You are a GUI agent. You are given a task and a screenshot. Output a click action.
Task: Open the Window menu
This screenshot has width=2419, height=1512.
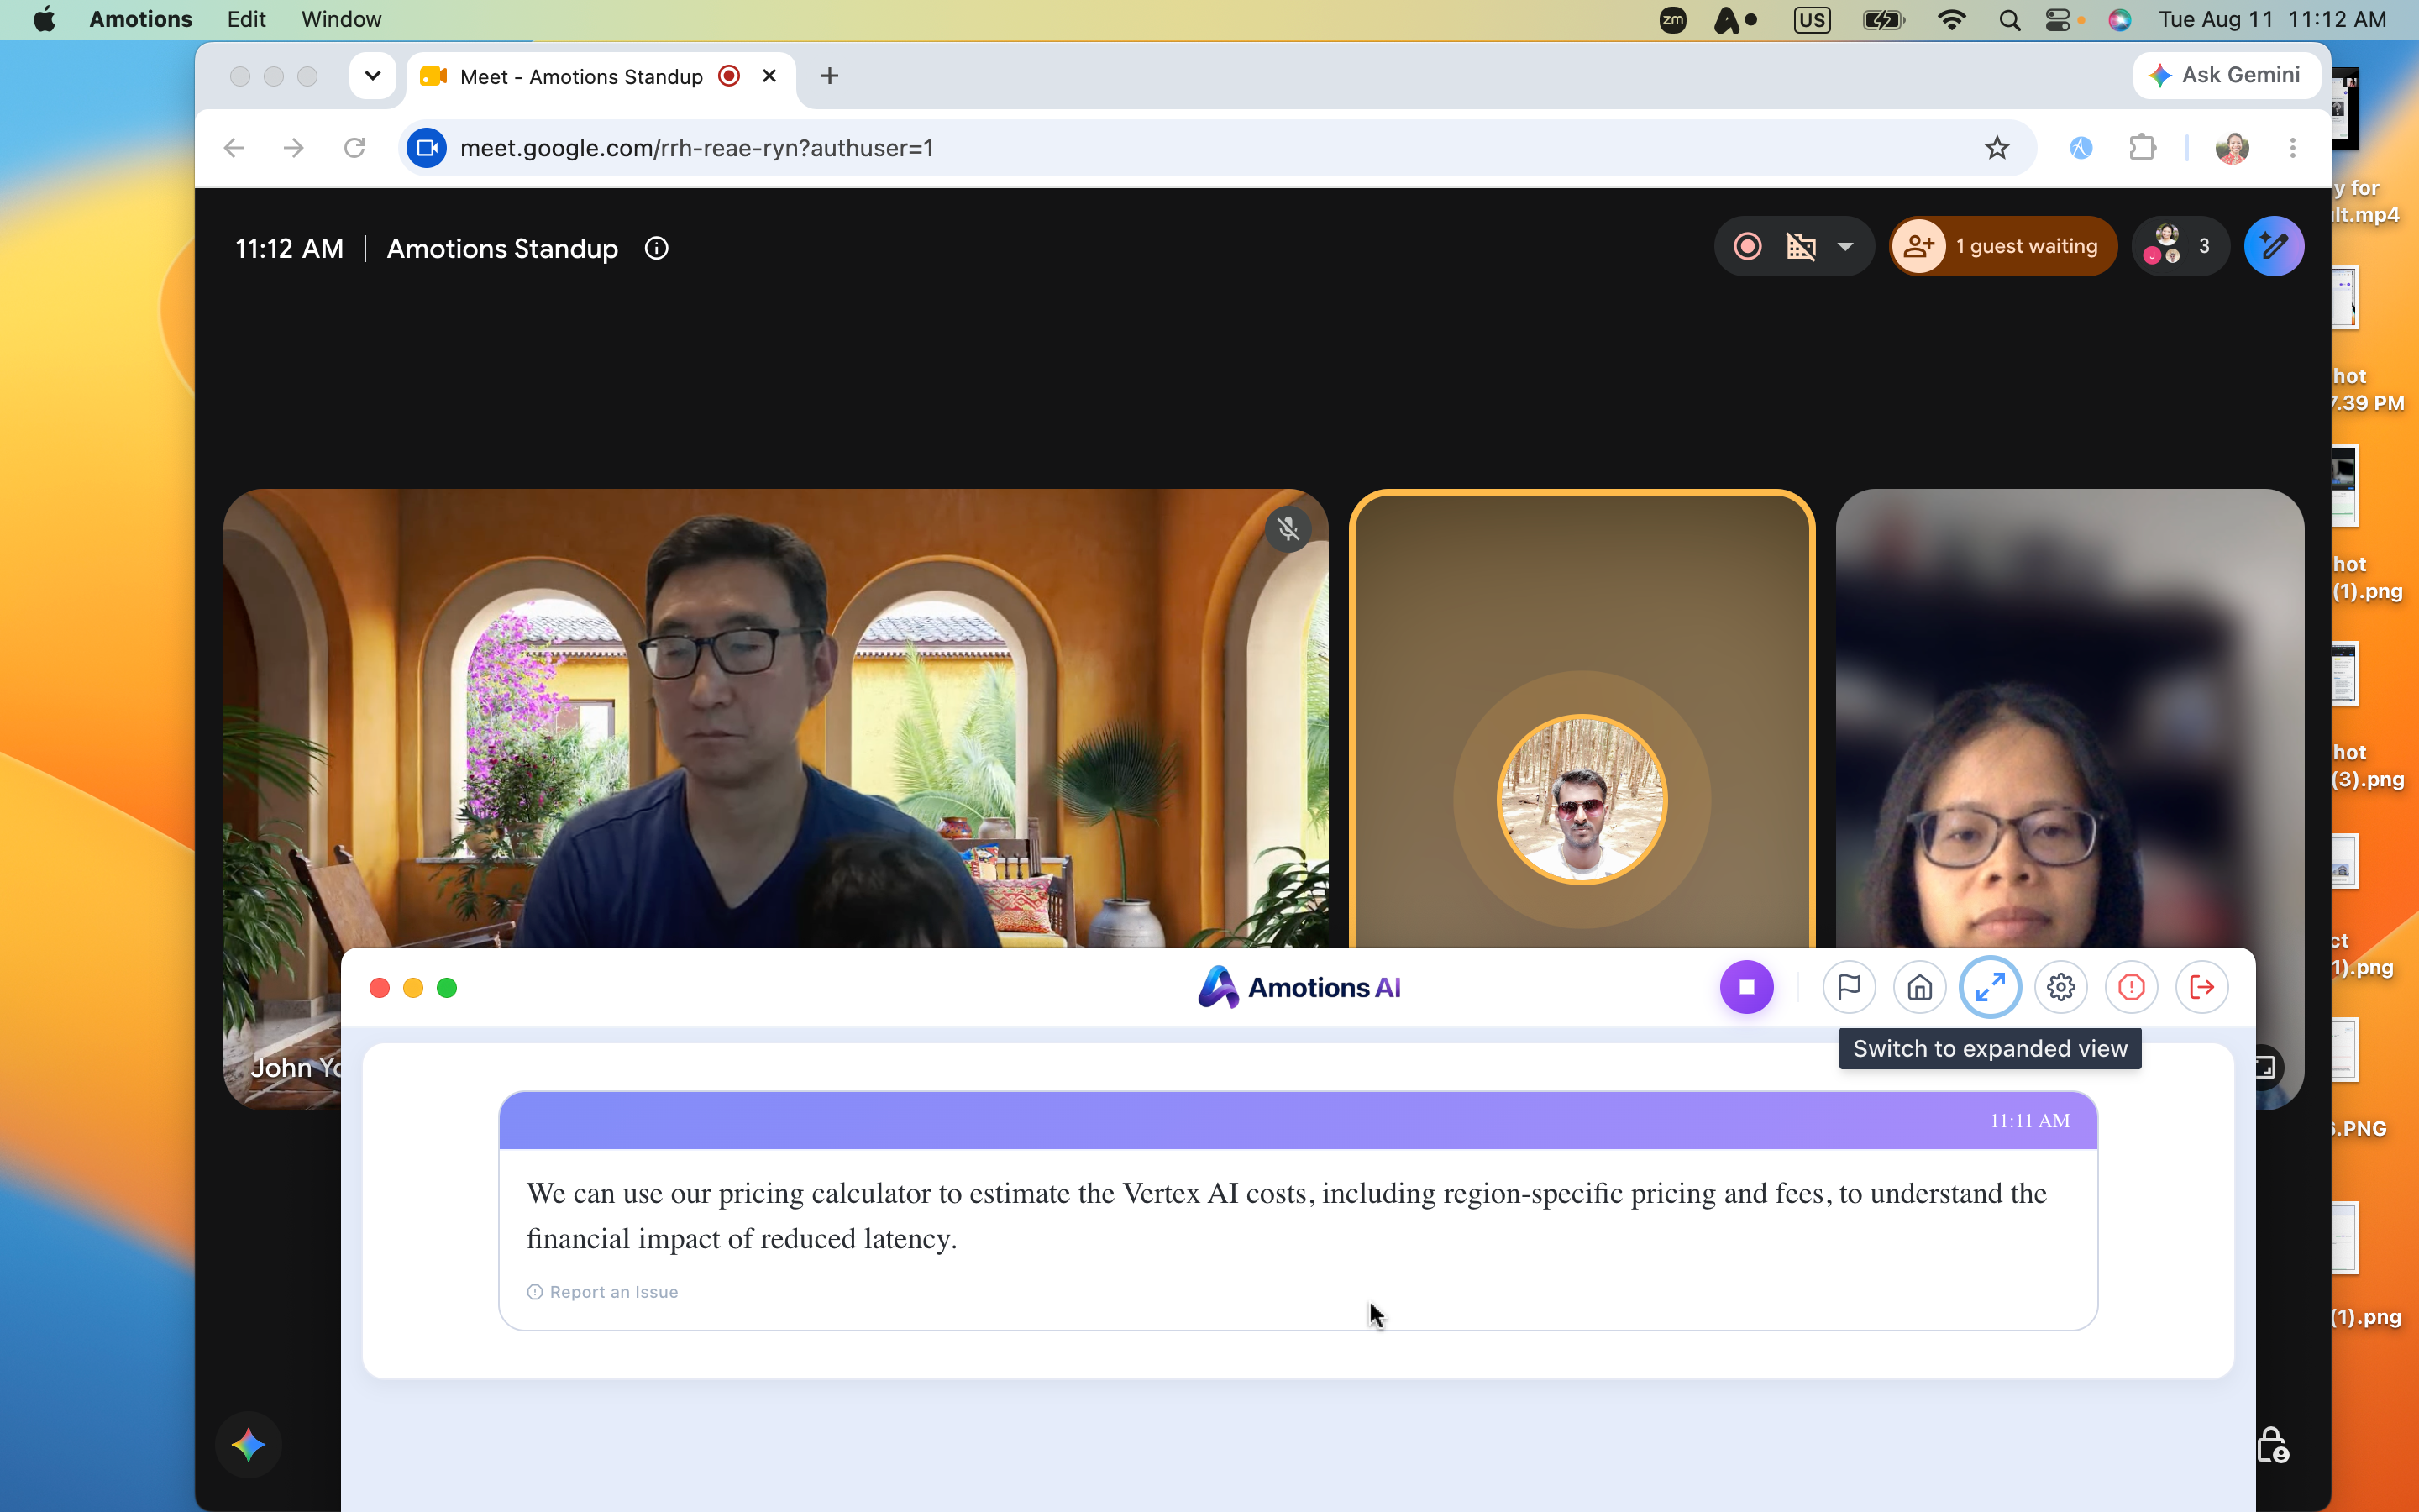pos(341,19)
